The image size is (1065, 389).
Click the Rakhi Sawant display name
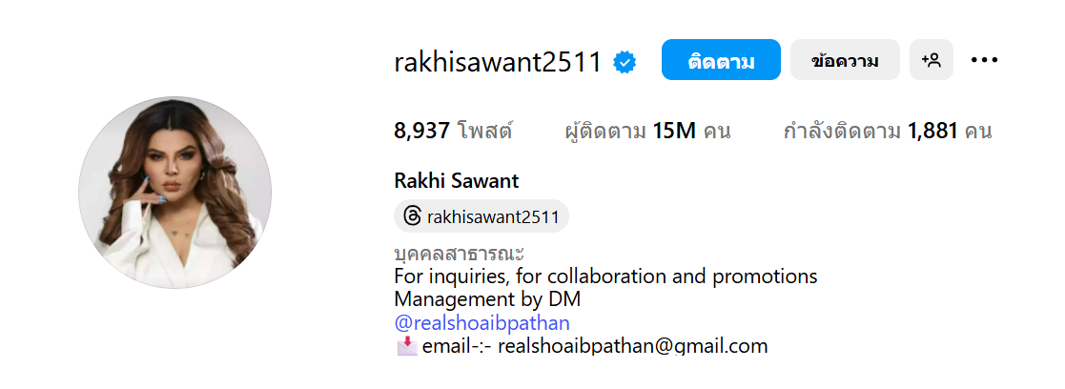(457, 181)
